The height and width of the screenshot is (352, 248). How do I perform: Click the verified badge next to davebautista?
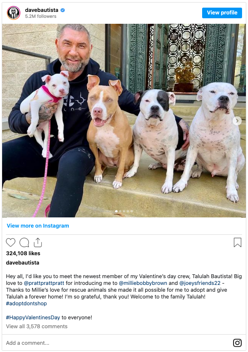coord(63,10)
